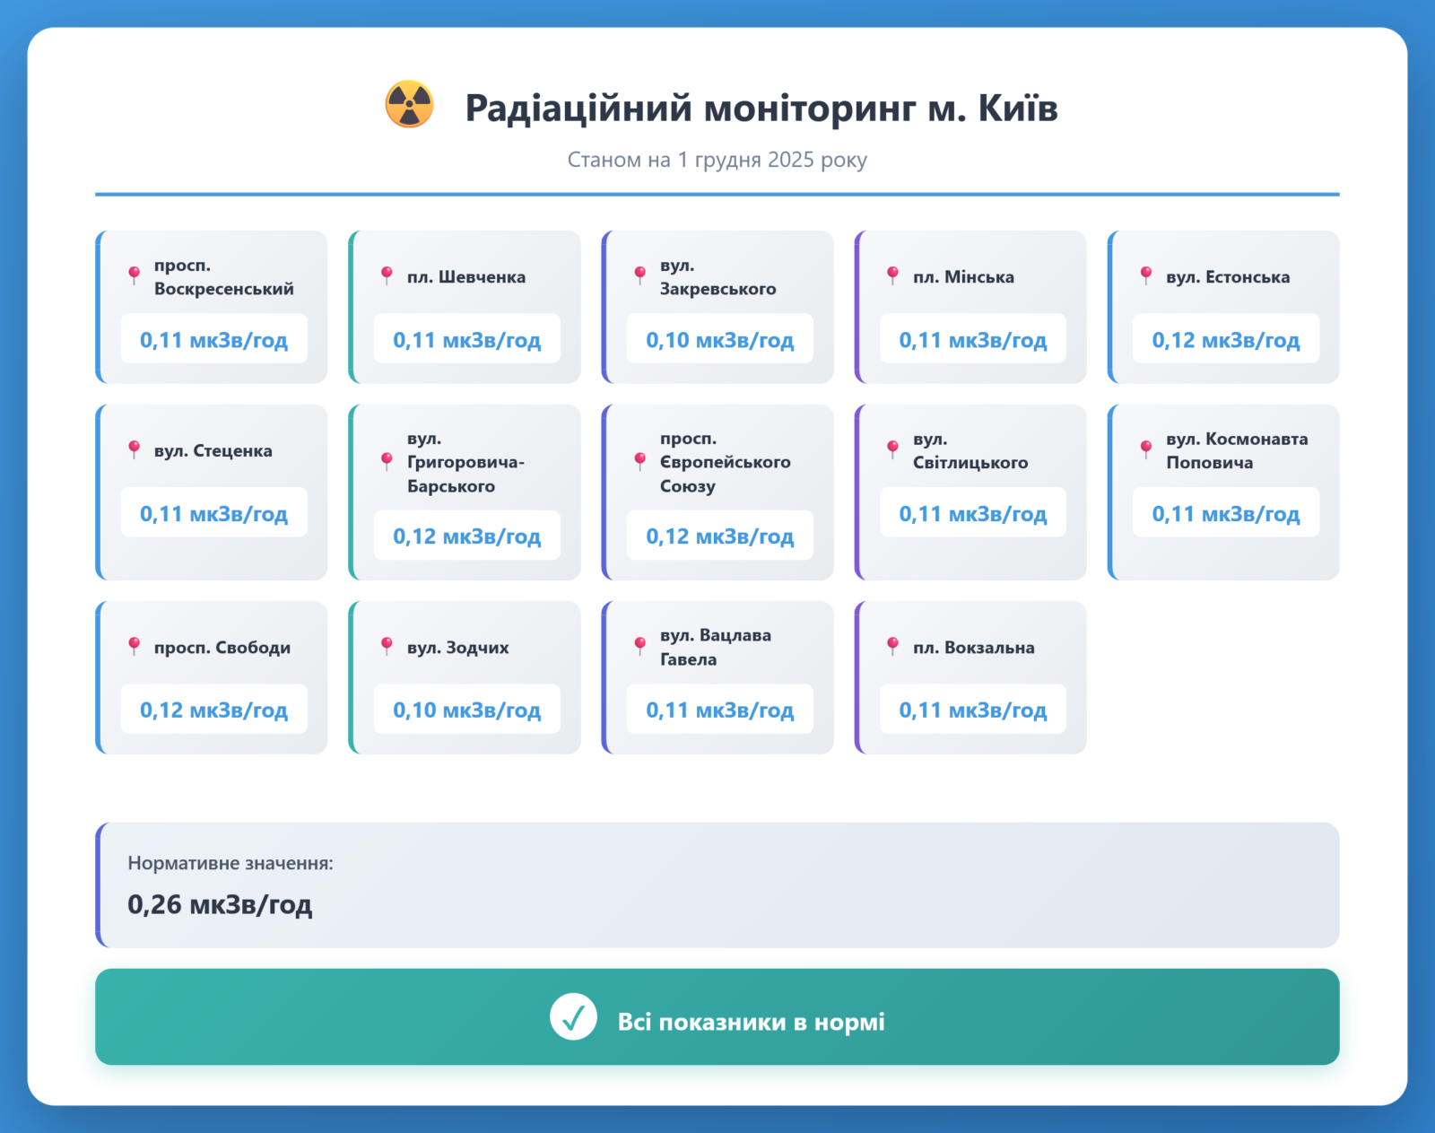The height and width of the screenshot is (1133, 1435).
Task: Click the date subtitle 'Станом на 1 грудня'
Action: (717, 160)
